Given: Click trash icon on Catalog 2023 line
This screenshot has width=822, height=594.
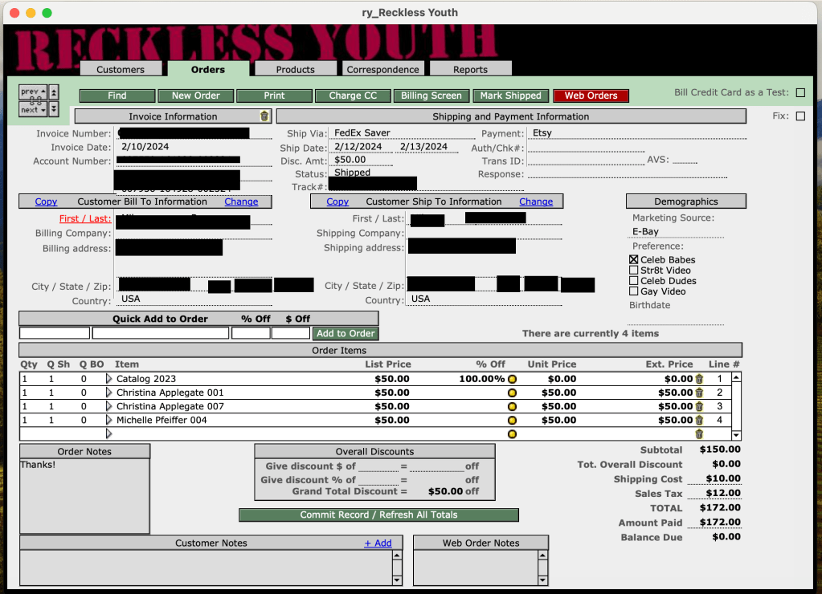Looking at the screenshot, I should pos(699,379).
